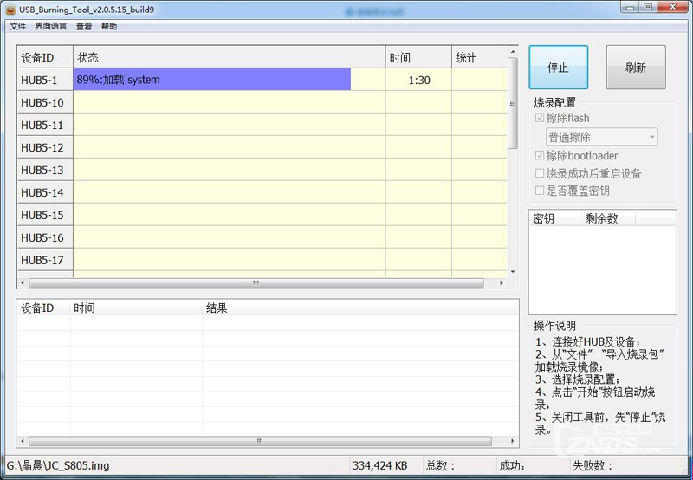Image resolution: width=693 pixels, height=480 pixels.
Task: Open the 界面语言 menu
Action: point(51,27)
